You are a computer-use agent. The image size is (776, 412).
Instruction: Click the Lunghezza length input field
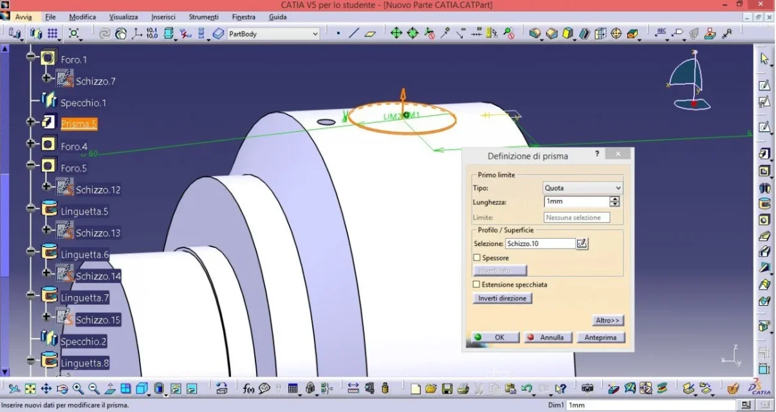tap(576, 201)
